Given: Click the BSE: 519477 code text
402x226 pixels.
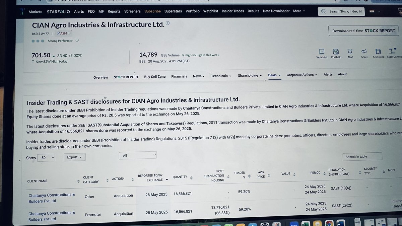Looking at the screenshot, I should (40, 33).
